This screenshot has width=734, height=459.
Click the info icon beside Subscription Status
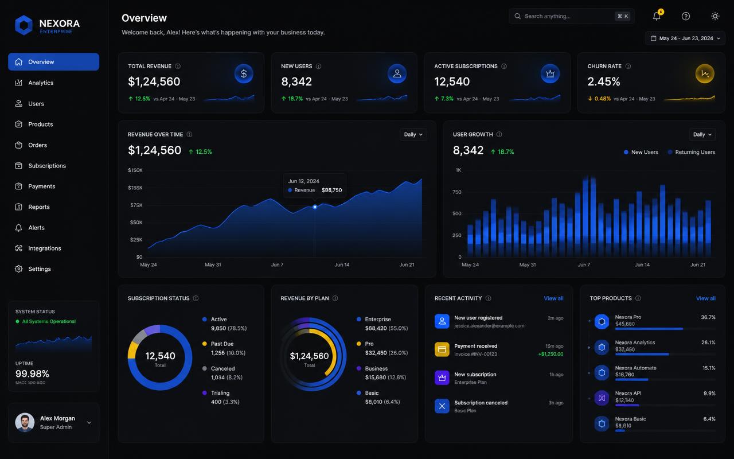coord(196,298)
